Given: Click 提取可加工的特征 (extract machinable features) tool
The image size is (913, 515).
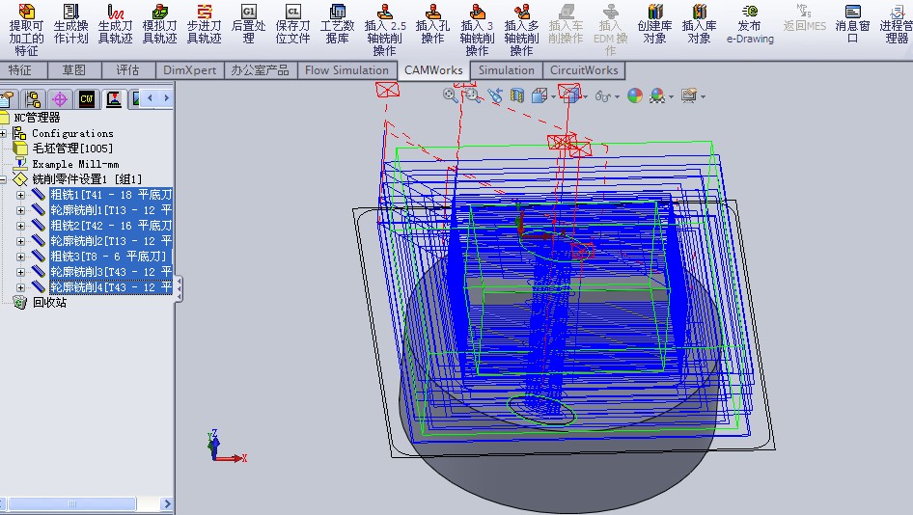Looking at the screenshot, I should (26, 29).
